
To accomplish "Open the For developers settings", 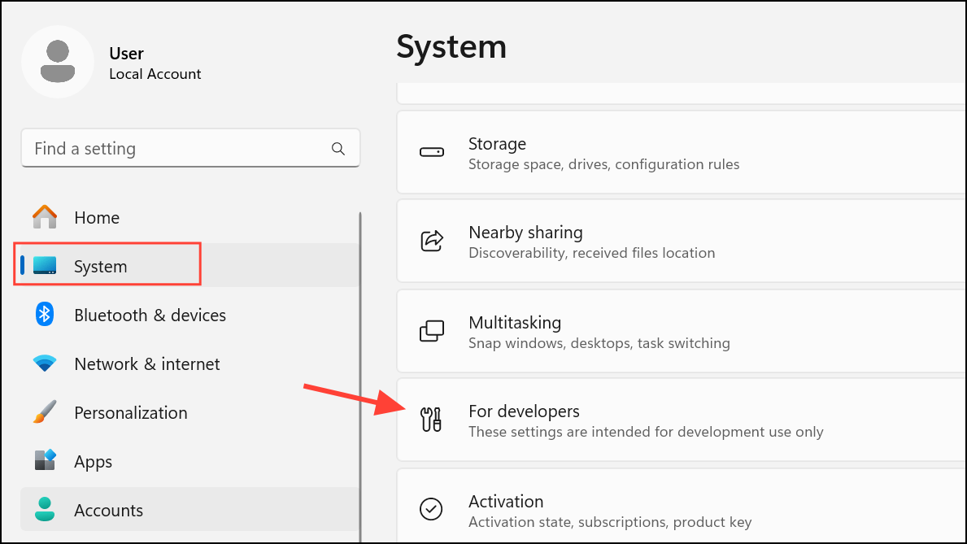I will (646, 420).
